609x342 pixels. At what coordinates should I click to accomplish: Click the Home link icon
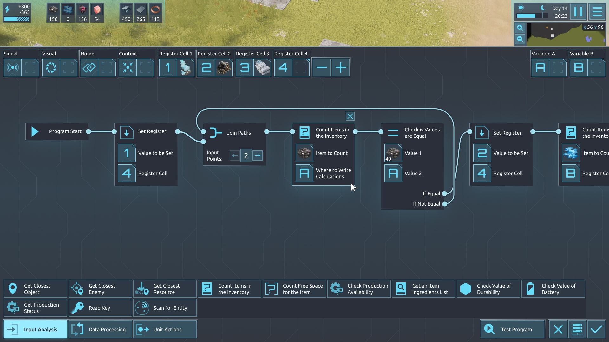coord(89,67)
